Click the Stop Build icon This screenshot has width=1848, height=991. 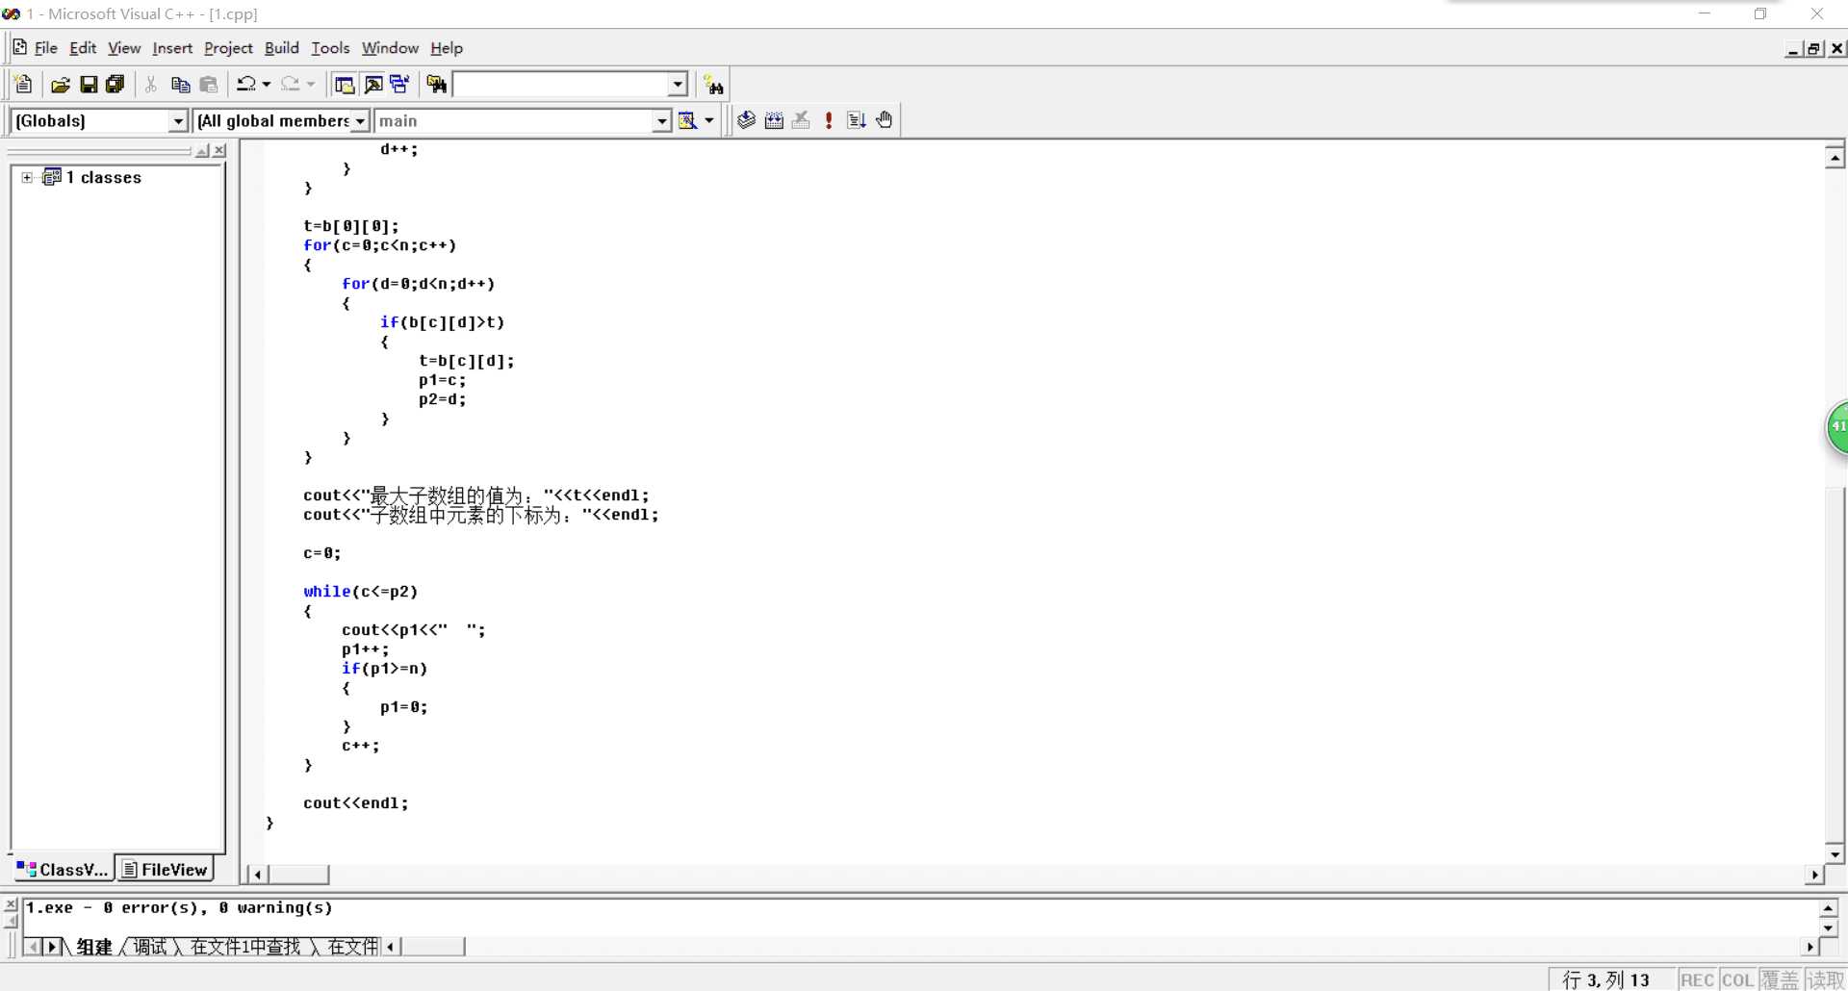point(801,120)
